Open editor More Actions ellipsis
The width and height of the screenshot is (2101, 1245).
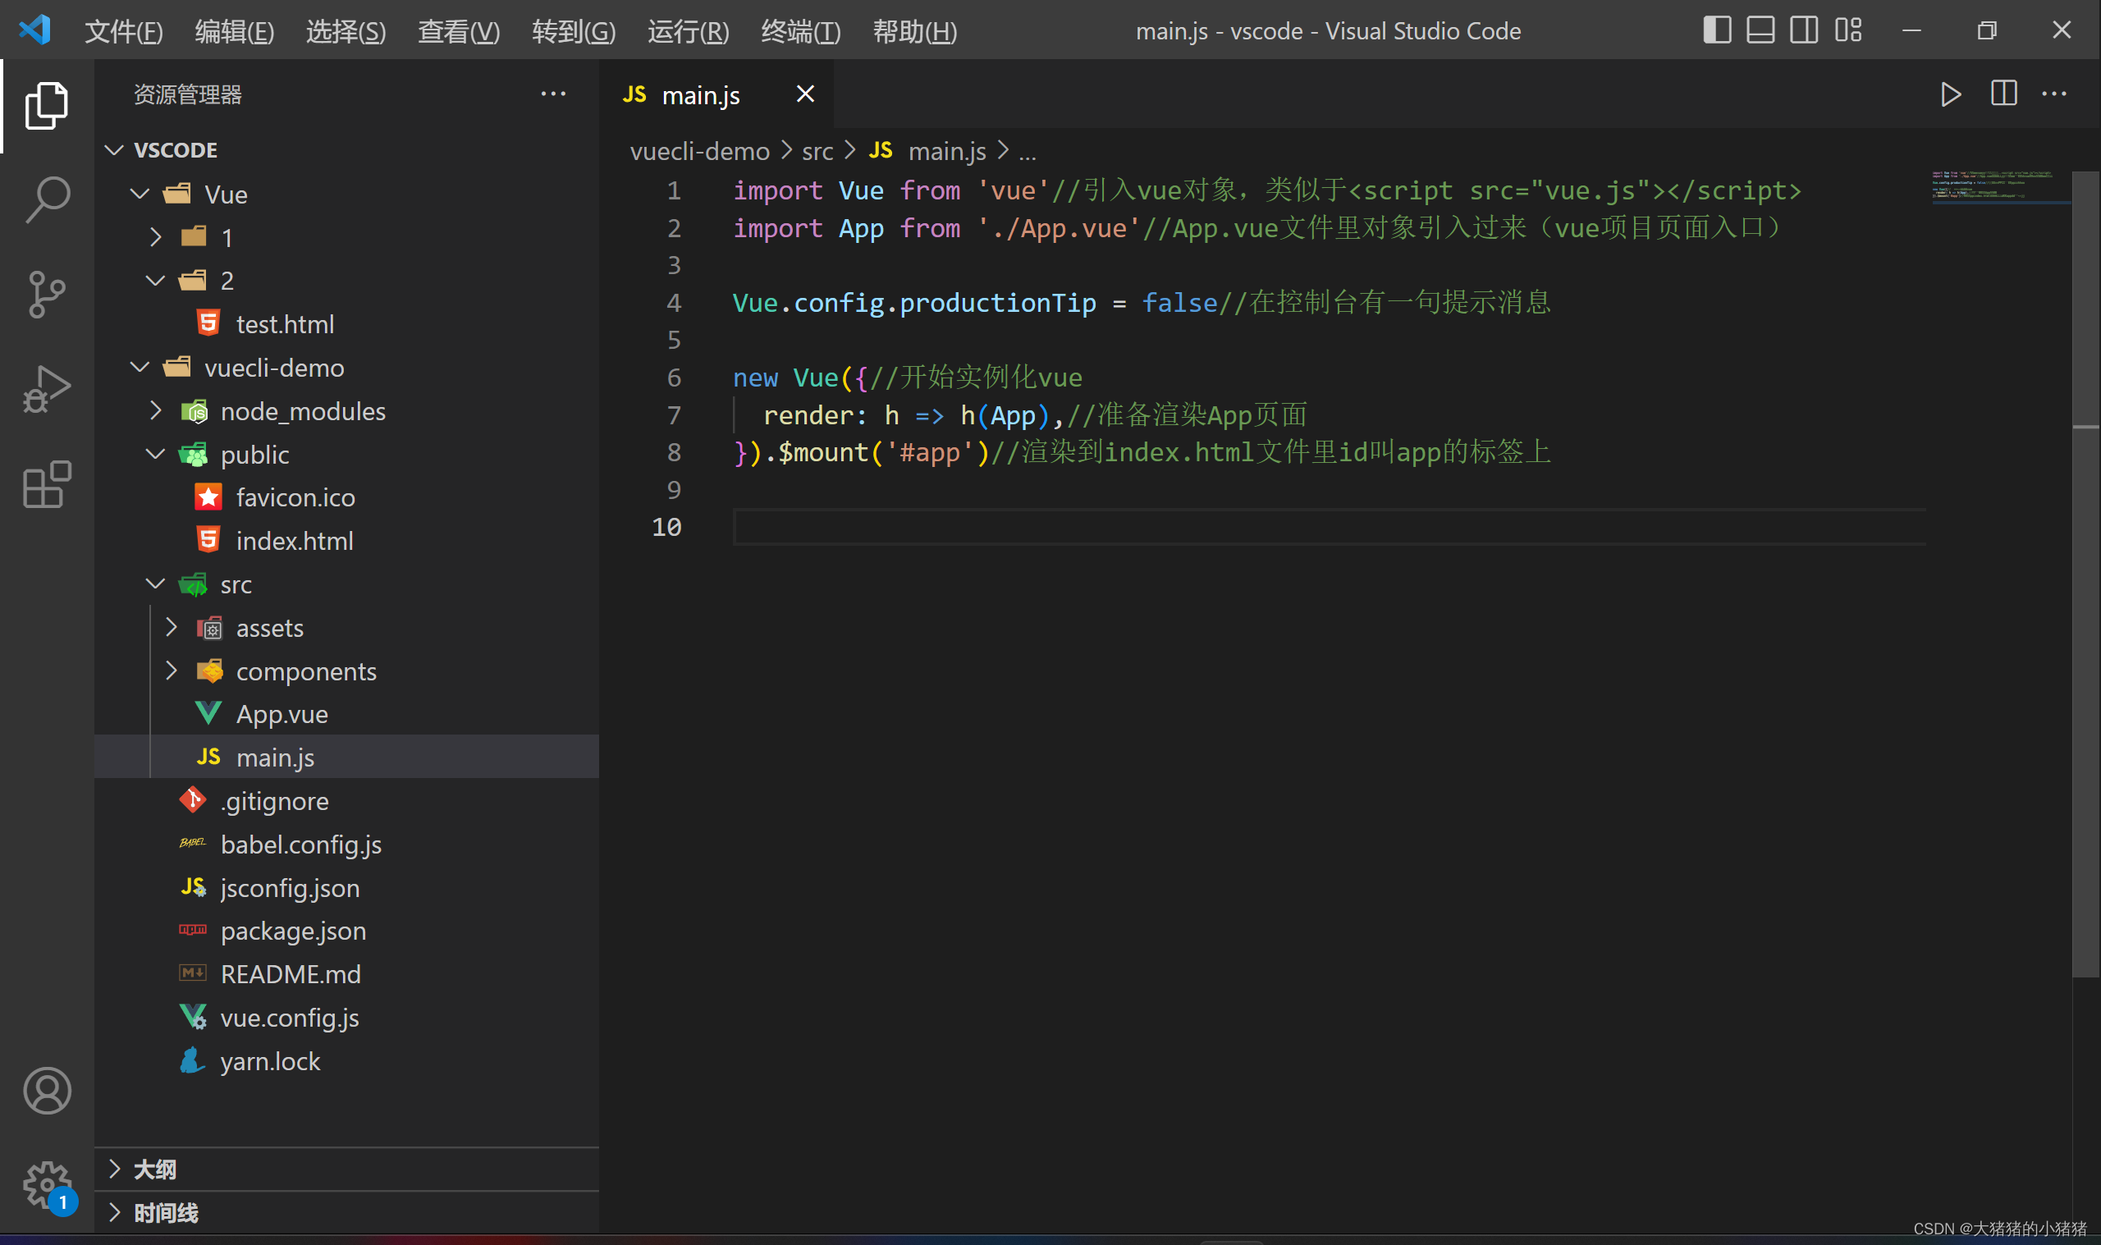coord(2054,94)
